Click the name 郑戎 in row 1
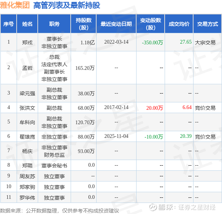Viewport: 222px width, 214px height. [x=27, y=43]
